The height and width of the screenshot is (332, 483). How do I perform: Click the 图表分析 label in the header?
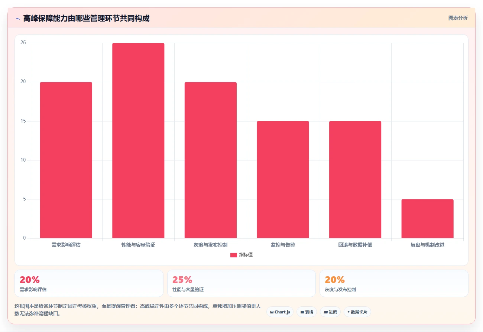[x=458, y=18]
